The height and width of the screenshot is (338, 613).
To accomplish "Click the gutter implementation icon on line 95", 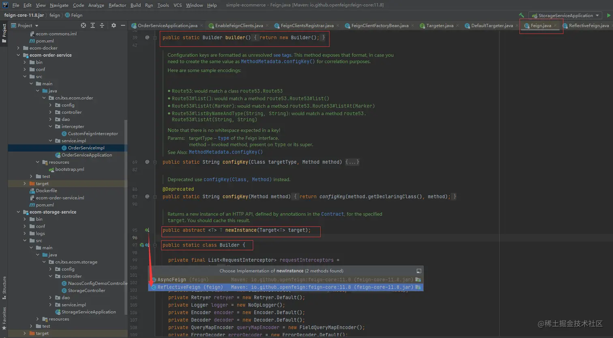I will tap(147, 230).
